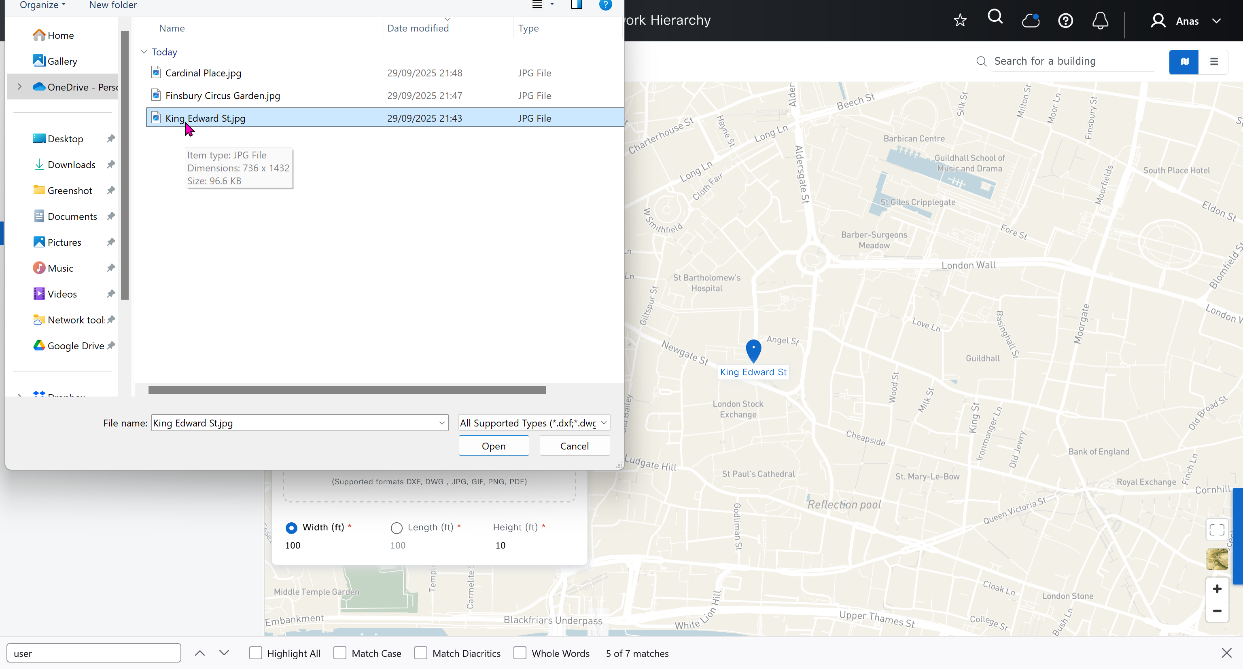Open the help question mark icon
The image size is (1243, 669).
[x=1065, y=21]
